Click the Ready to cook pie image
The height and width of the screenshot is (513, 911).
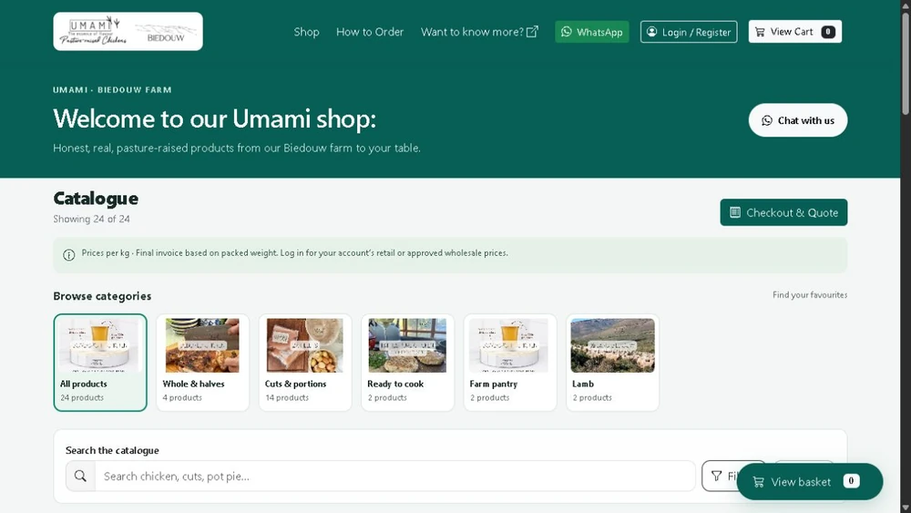[407, 345]
